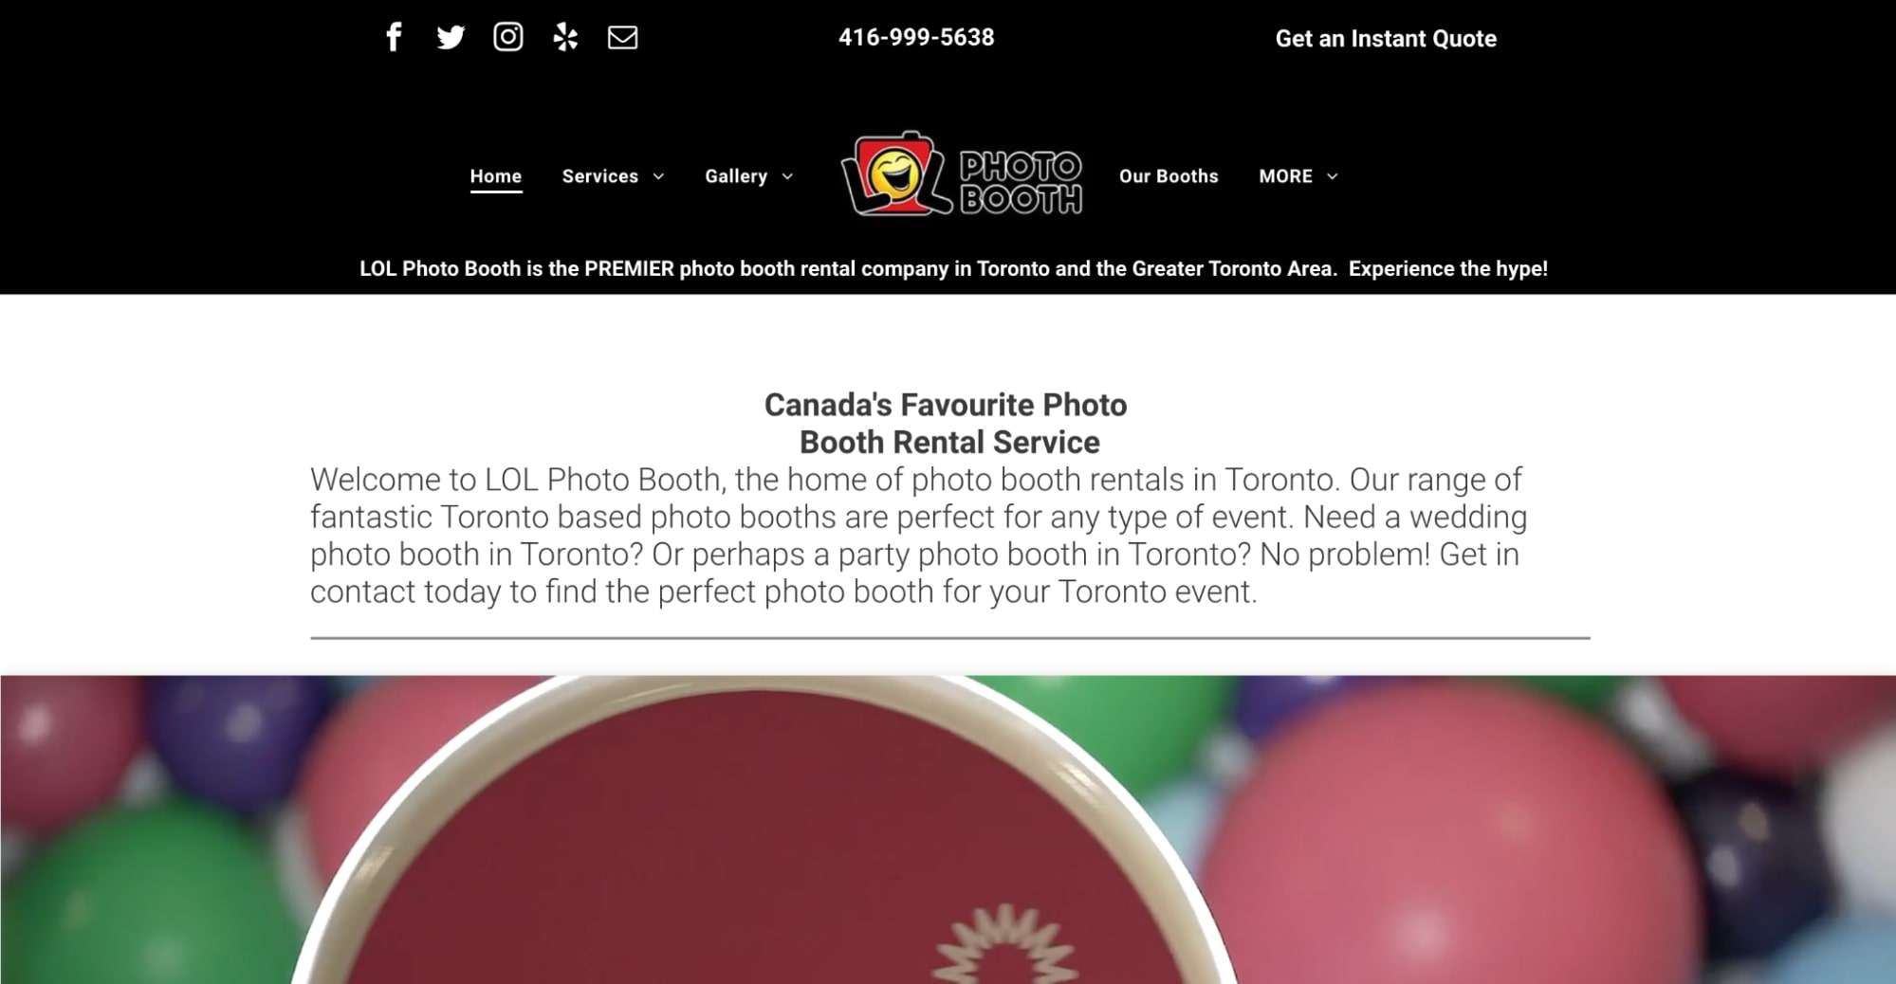Click the balloon video banner image

point(948,829)
